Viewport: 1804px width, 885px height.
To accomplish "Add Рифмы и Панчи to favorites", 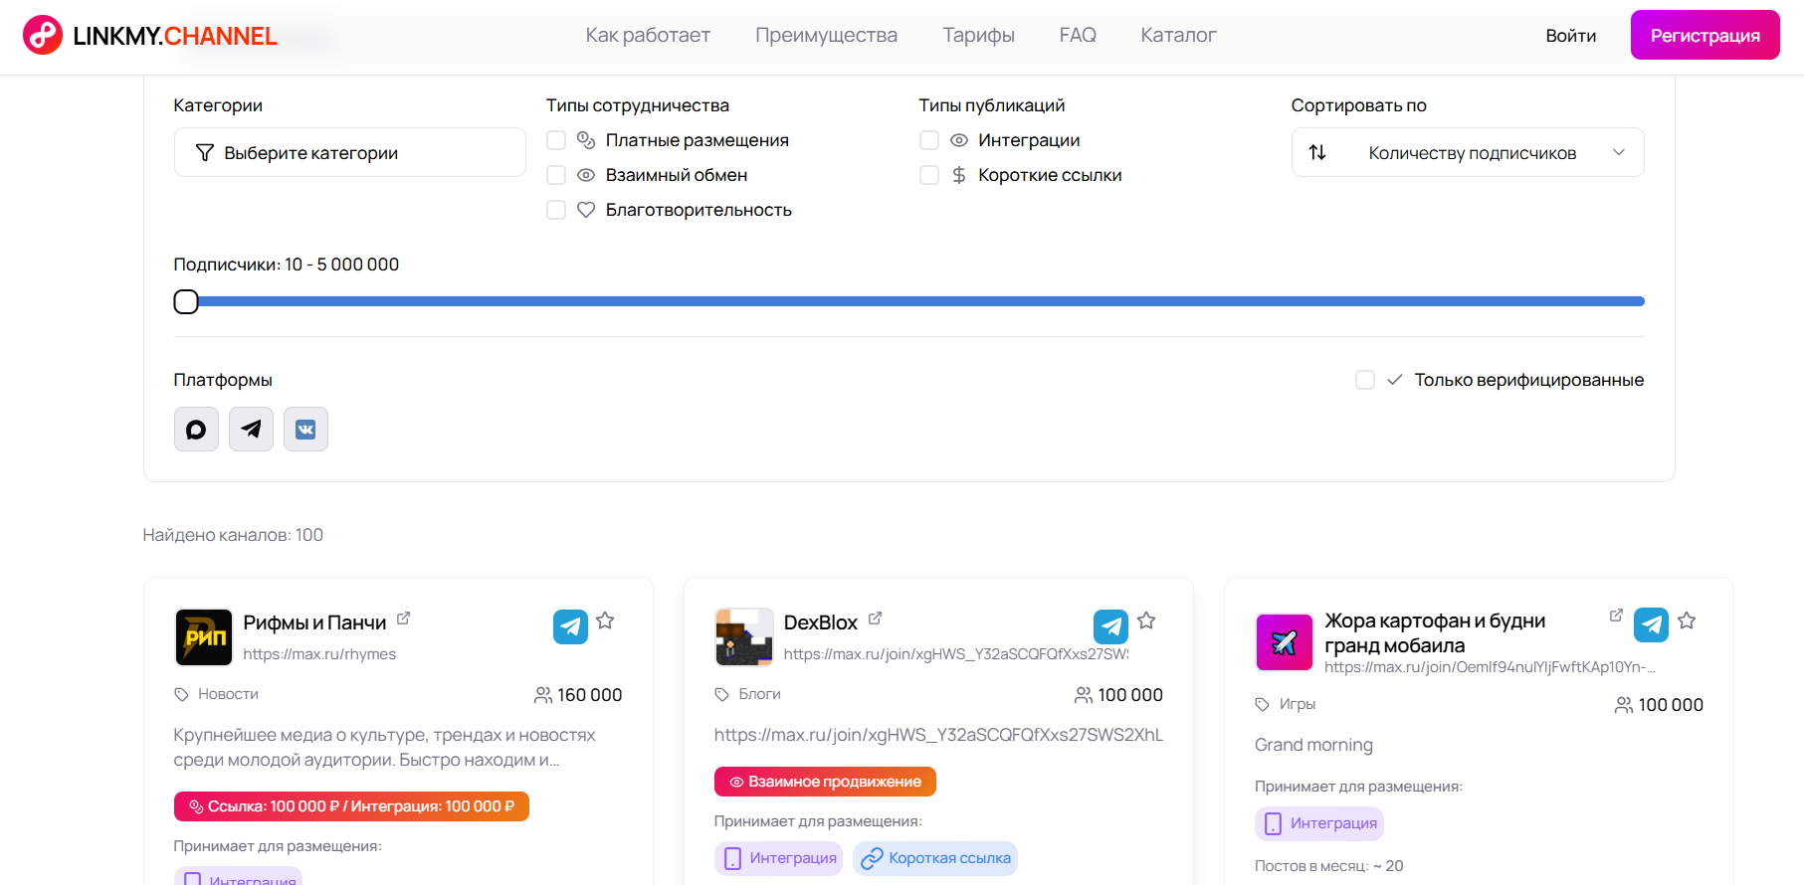I will click(605, 621).
